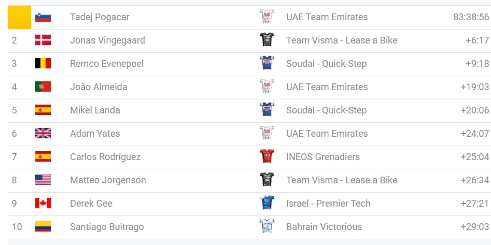The height and width of the screenshot is (245, 491).
Task: Click the Israel - Premier Tech jersey icon
Action: pyautogui.click(x=266, y=203)
